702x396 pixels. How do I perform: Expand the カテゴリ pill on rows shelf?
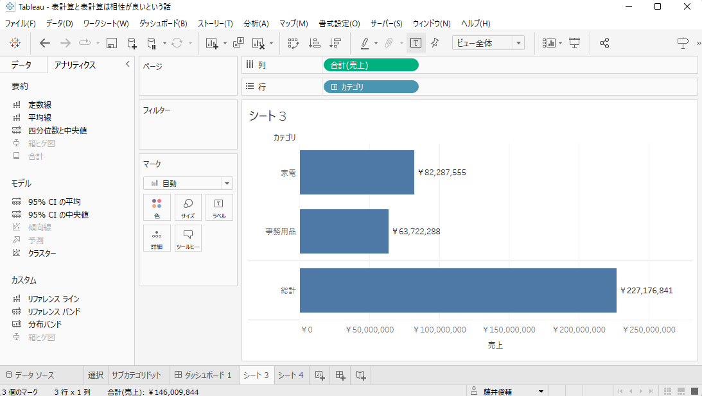[334, 87]
